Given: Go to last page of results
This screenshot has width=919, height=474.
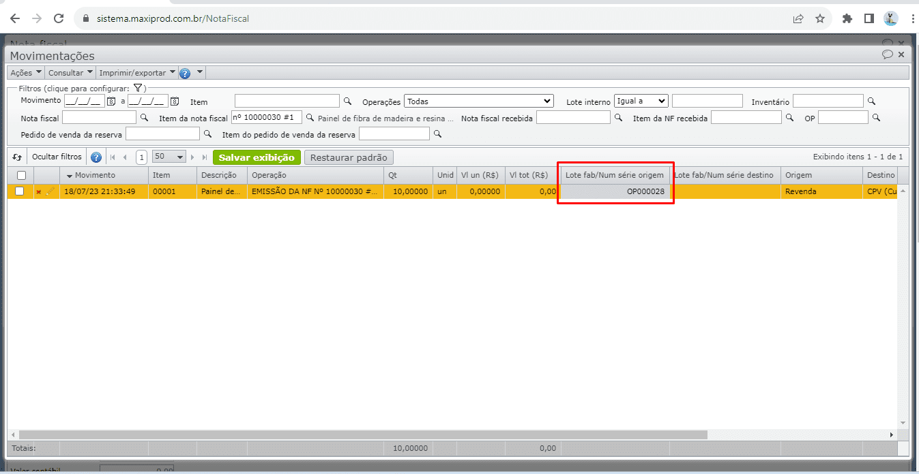Looking at the screenshot, I should [204, 157].
